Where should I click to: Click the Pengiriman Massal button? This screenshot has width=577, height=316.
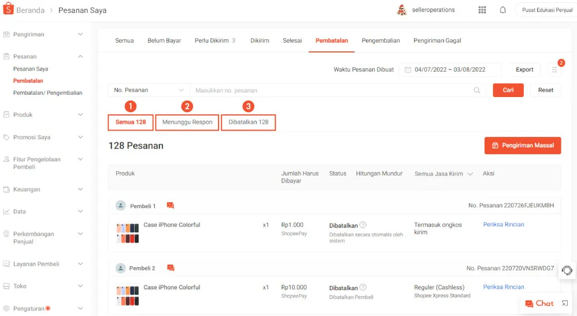pos(523,146)
